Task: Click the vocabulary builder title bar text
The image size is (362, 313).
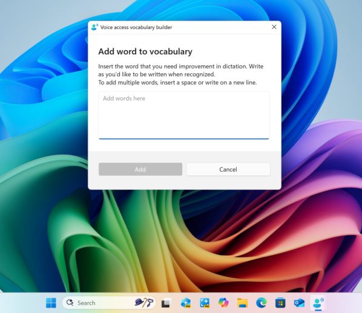Action: coord(136,27)
